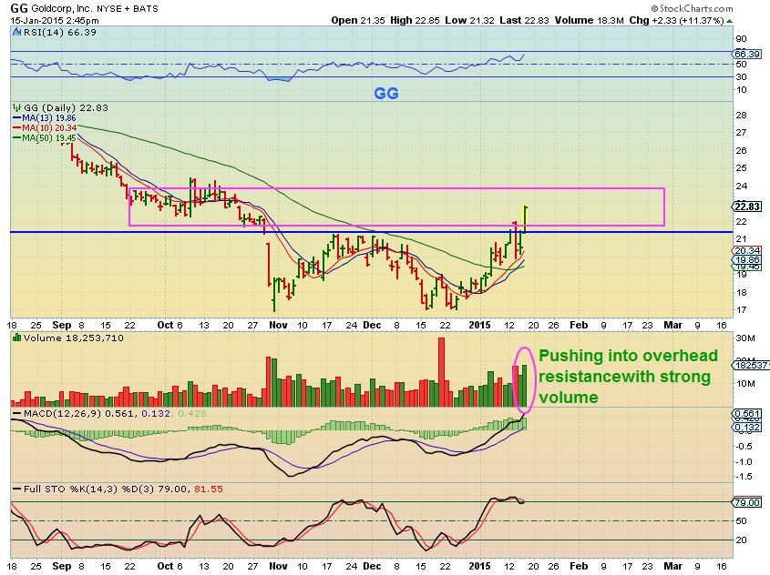Click the MA(13) 19.86 legend entry
770x575 pixels.
pyautogui.click(x=48, y=118)
